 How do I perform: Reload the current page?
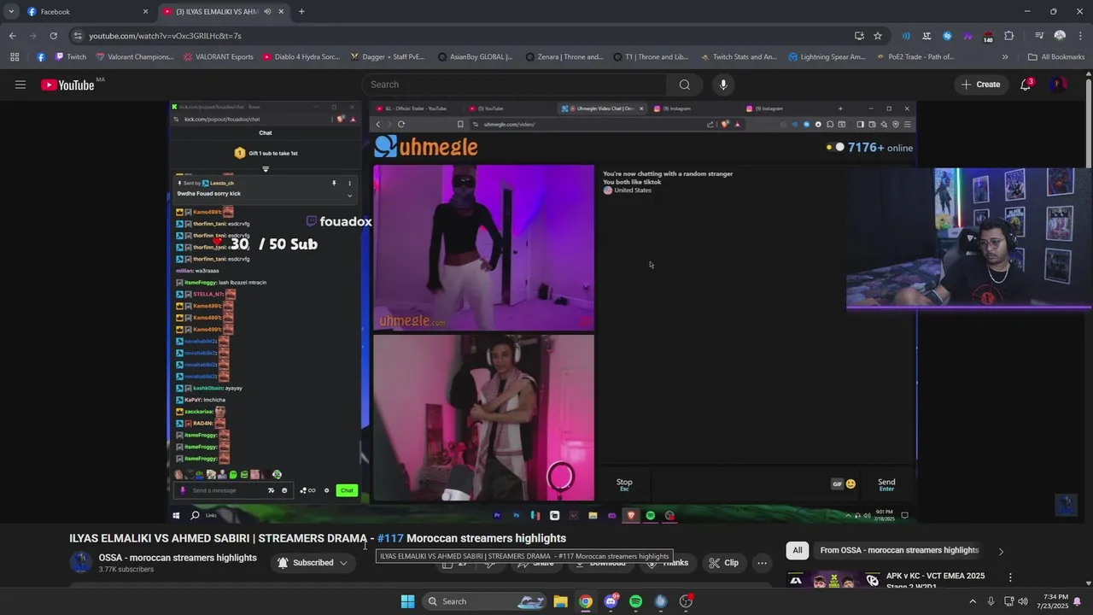click(53, 36)
